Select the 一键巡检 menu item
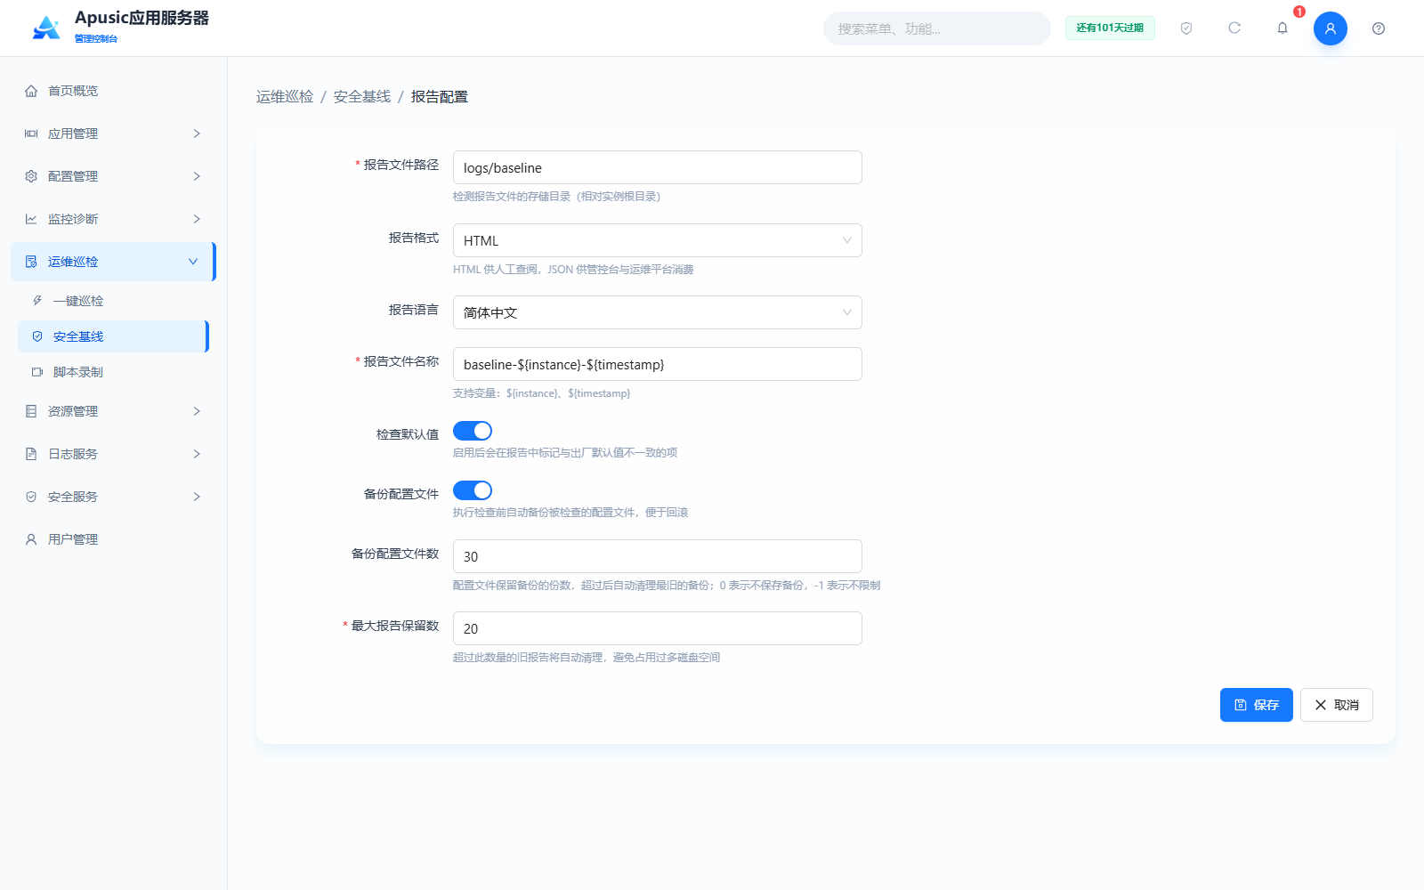Screen dimensions: 1424x890 pos(113,301)
